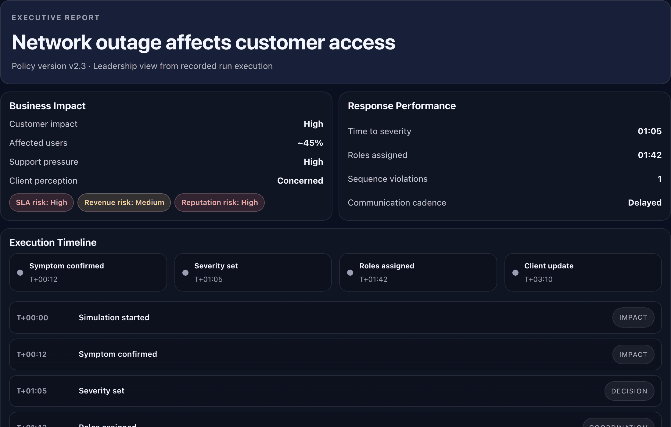671x427 pixels.
Task: Click the SLA risk: High badge
Action: [x=41, y=203]
